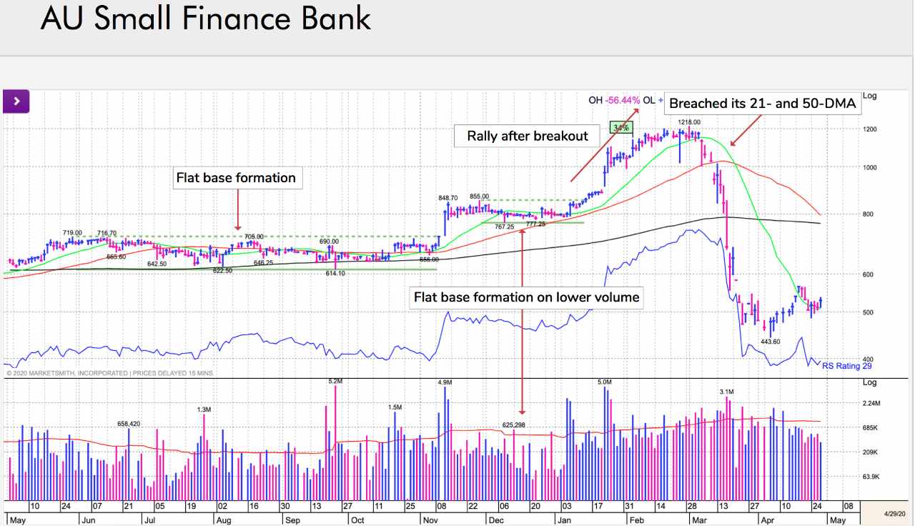The width and height of the screenshot is (915, 526).
Task: Click the 855.00 price label
Action: (479, 196)
